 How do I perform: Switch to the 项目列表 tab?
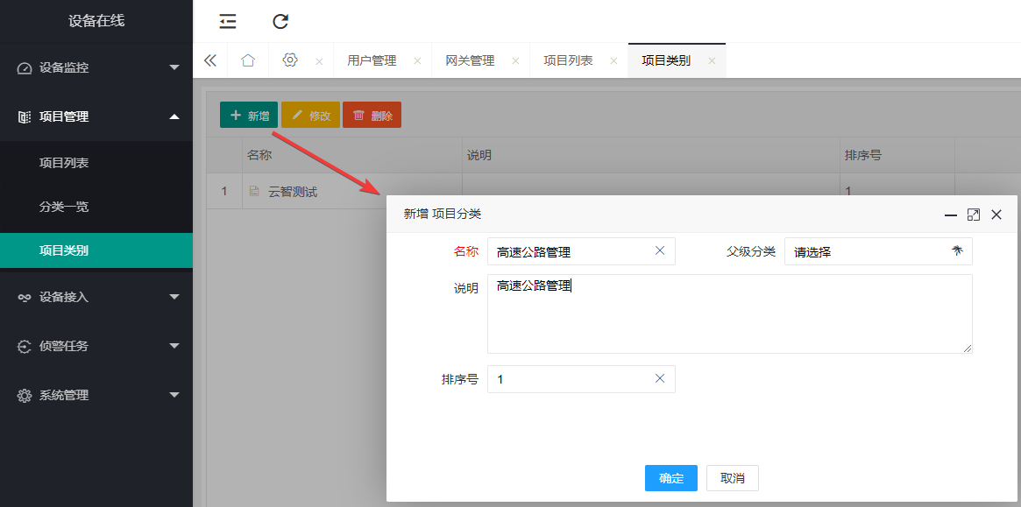pos(569,61)
